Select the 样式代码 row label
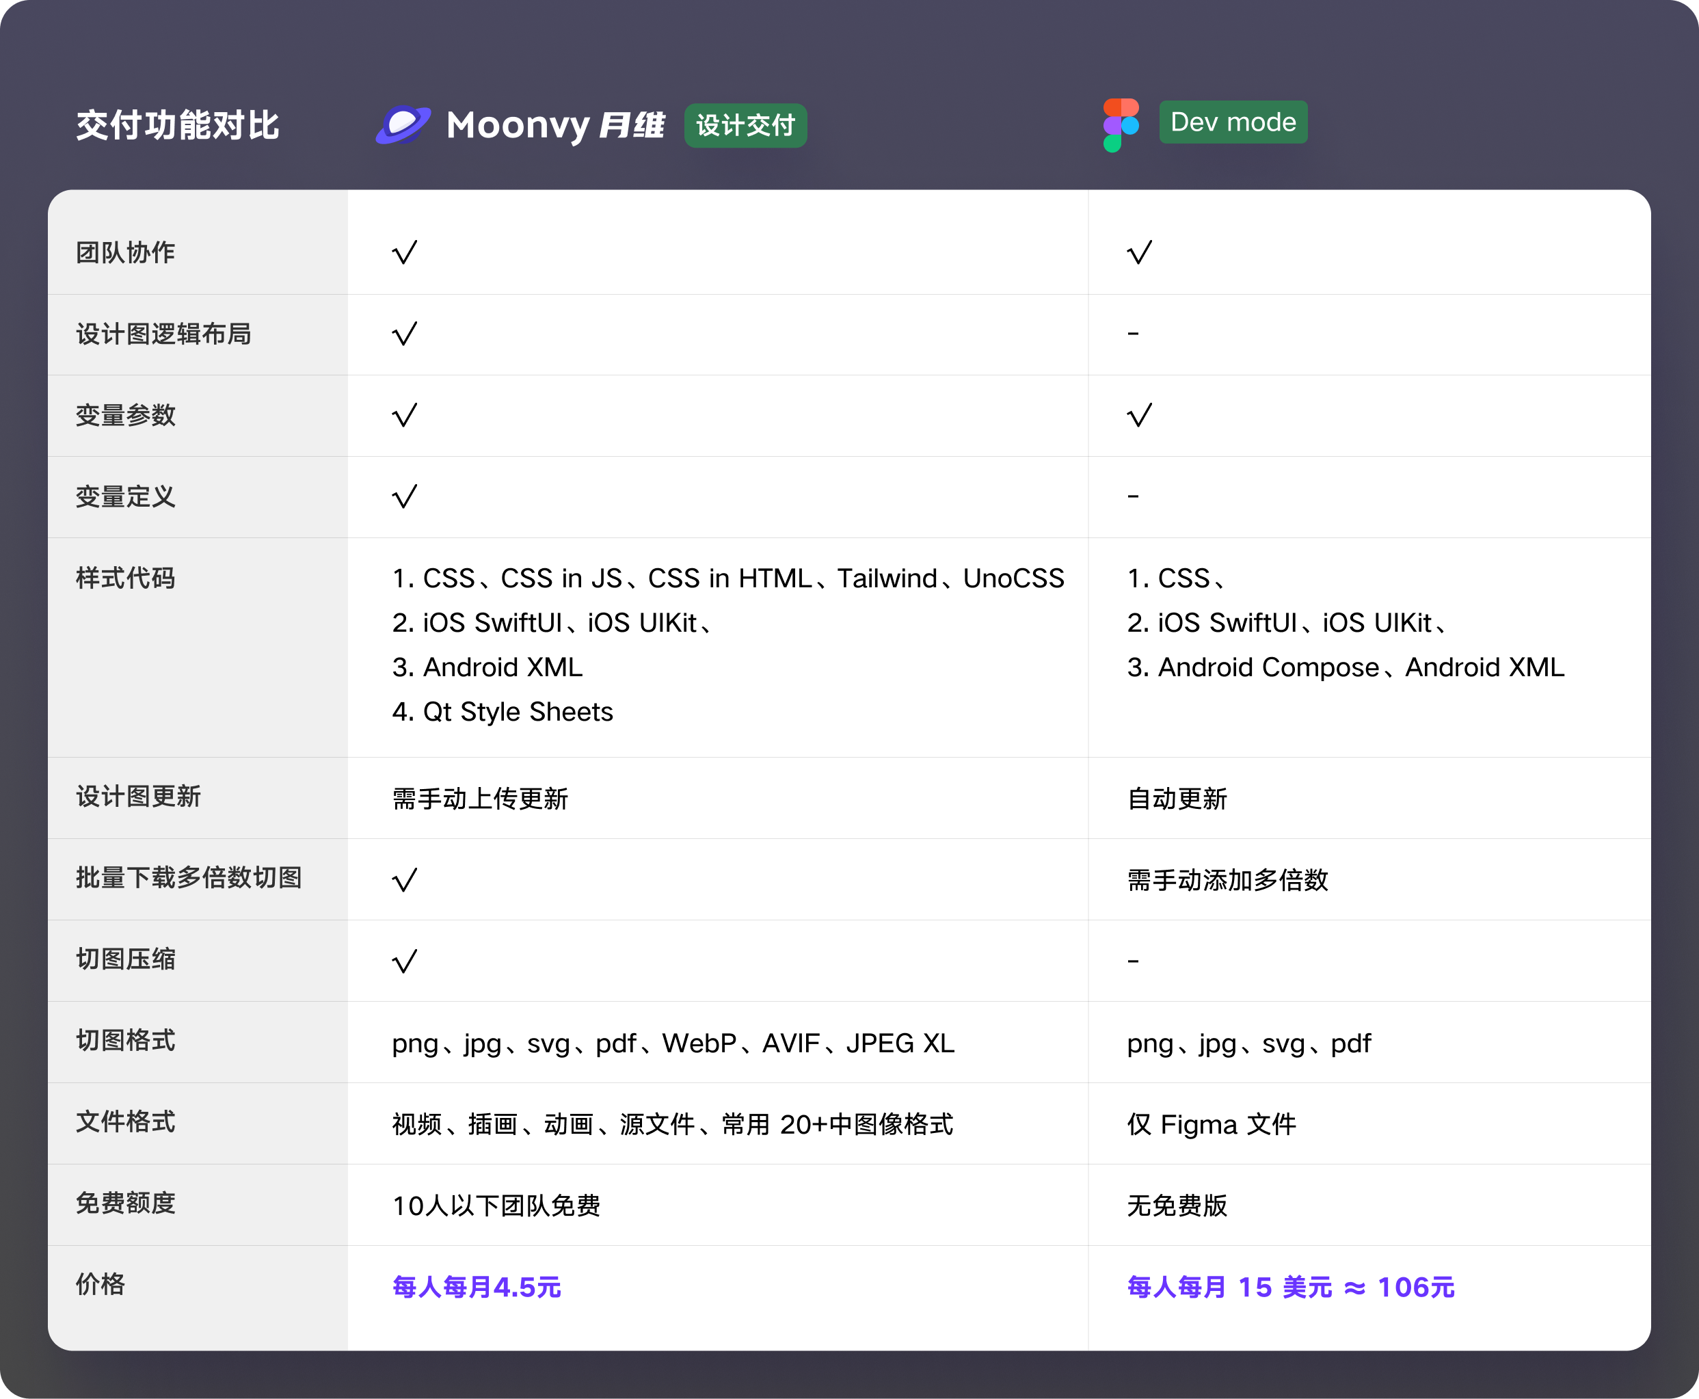 [x=126, y=578]
